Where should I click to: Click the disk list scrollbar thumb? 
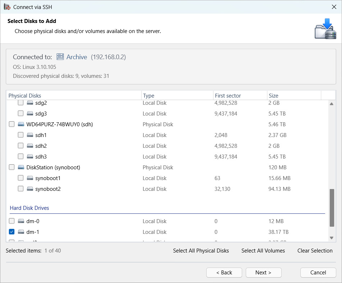click(x=332, y=208)
